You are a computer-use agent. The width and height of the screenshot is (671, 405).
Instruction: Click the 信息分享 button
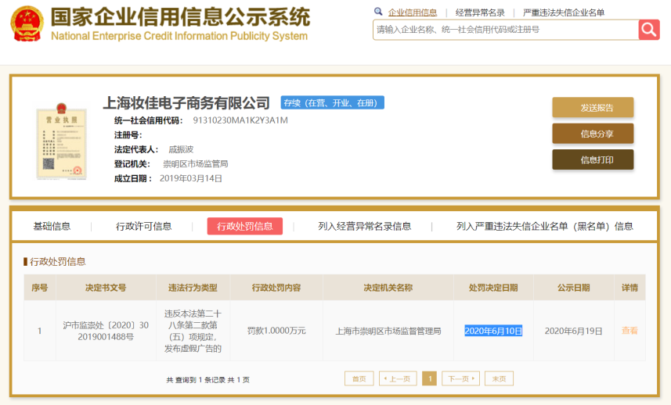pos(593,134)
